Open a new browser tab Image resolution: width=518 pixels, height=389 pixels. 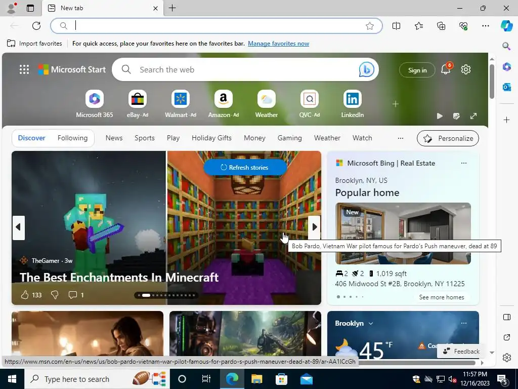(x=172, y=8)
